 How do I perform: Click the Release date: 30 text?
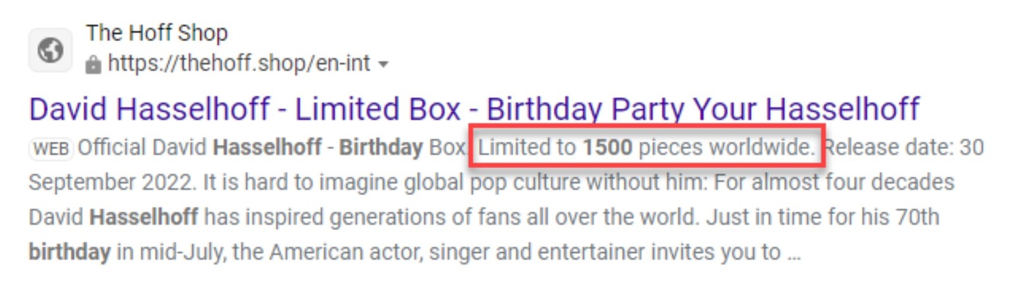pos(904,147)
